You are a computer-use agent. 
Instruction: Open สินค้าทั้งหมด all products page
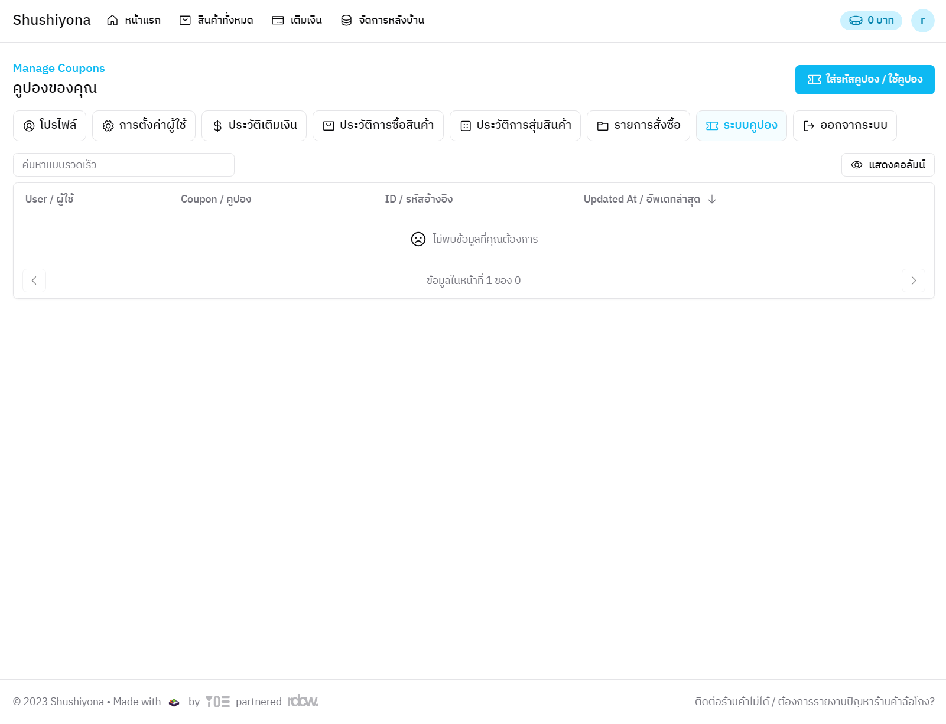pyautogui.click(x=216, y=20)
